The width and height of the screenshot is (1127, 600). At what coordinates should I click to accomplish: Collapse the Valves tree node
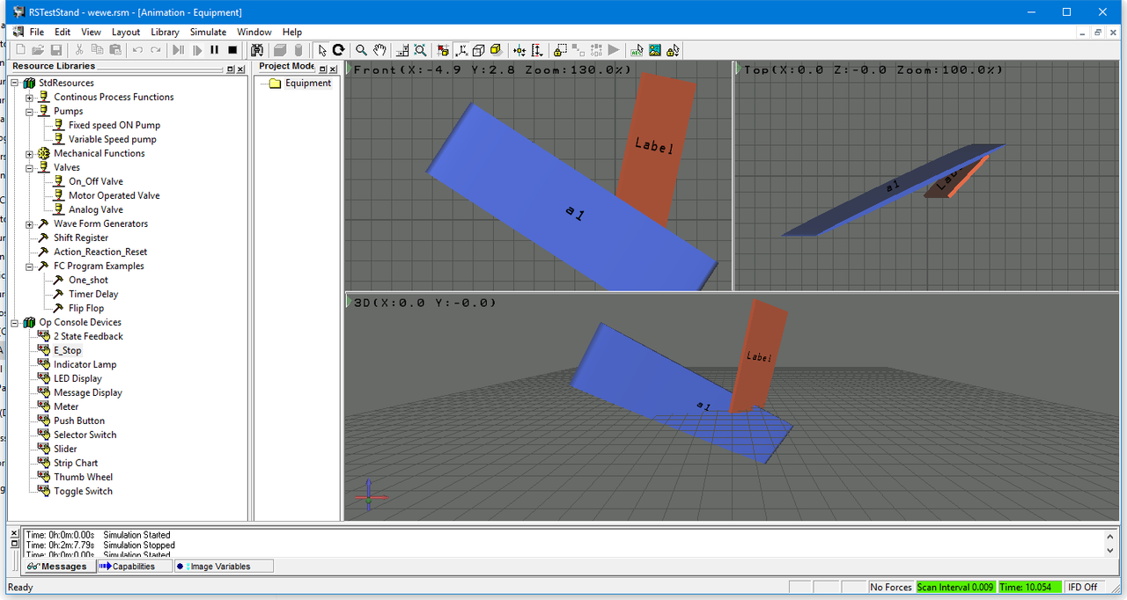tap(30, 167)
